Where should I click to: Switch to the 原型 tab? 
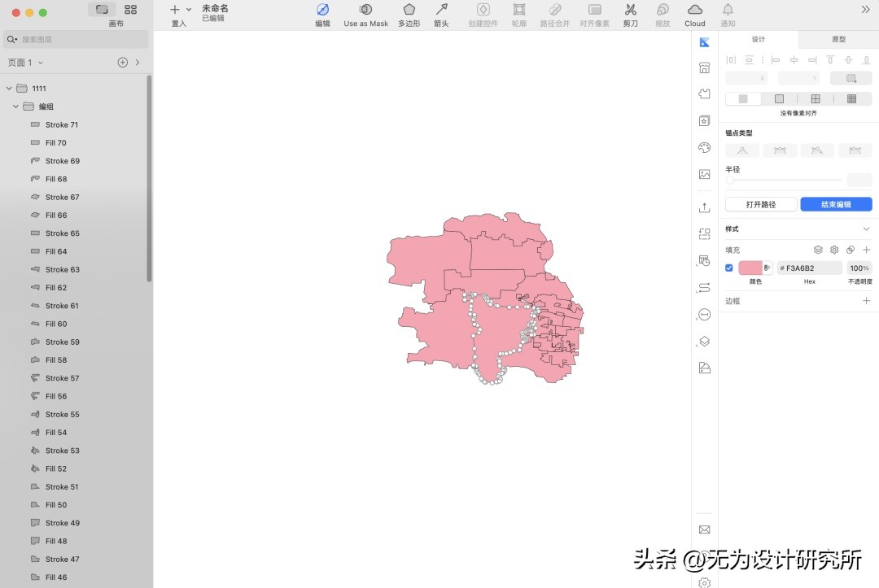tap(837, 38)
